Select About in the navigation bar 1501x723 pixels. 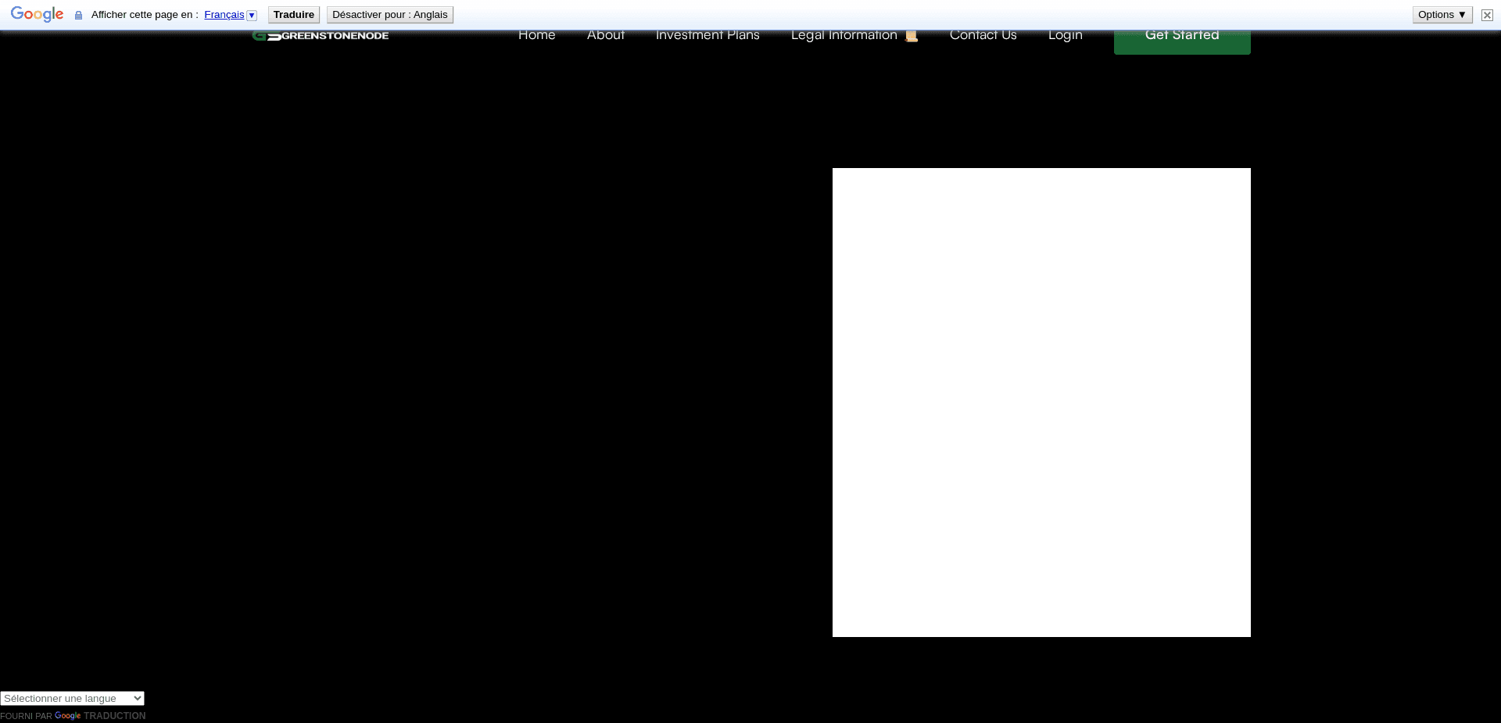606,34
